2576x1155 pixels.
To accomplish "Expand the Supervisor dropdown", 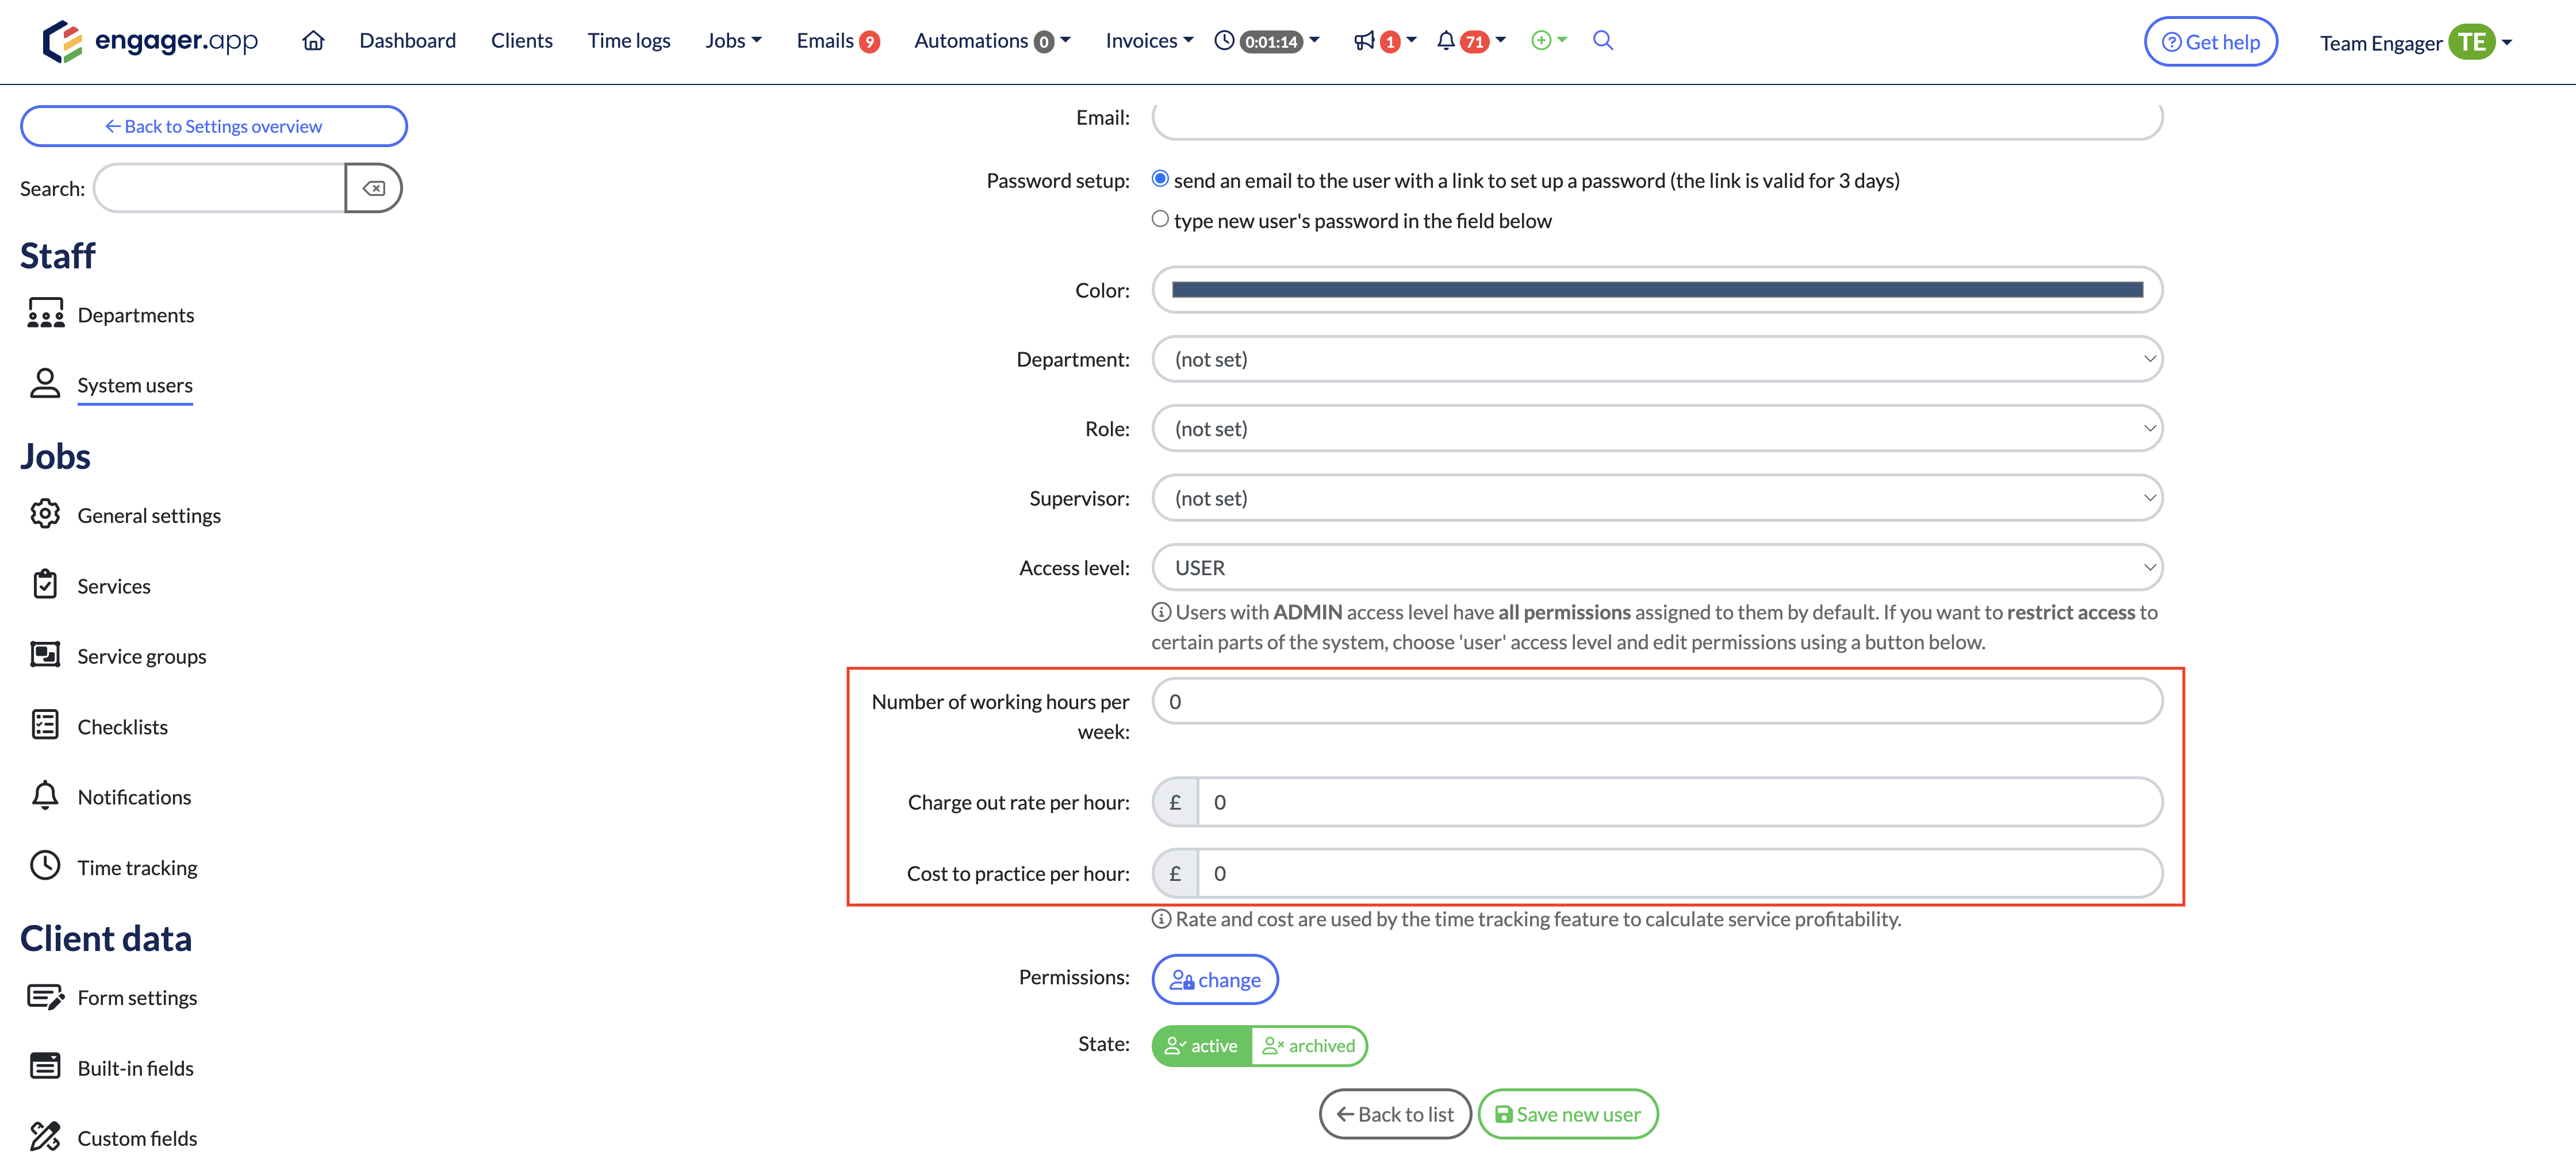I will [x=1656, y=498].
